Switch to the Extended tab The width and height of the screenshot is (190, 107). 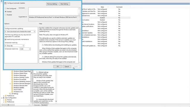click(37, 105)
